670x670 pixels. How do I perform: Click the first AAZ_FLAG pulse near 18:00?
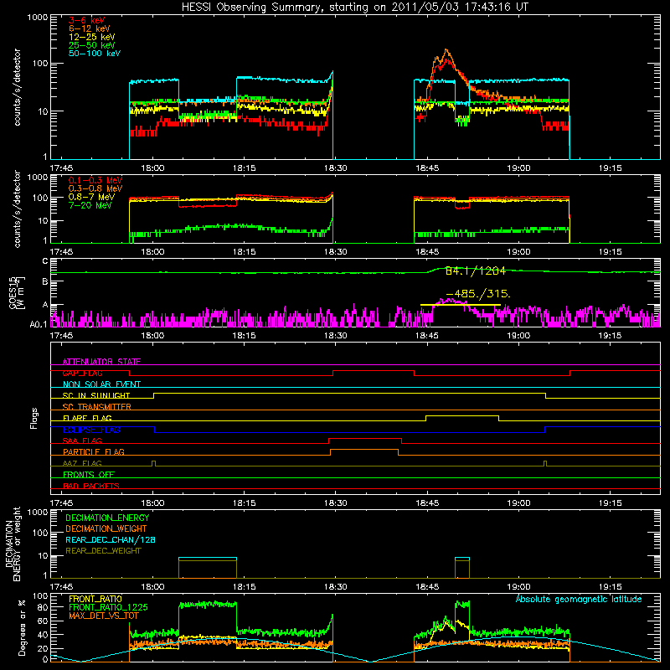[x=154, y=463]
